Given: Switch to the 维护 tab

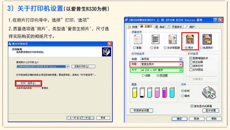Looking at the screenshot, I should [x=190, y=27].
